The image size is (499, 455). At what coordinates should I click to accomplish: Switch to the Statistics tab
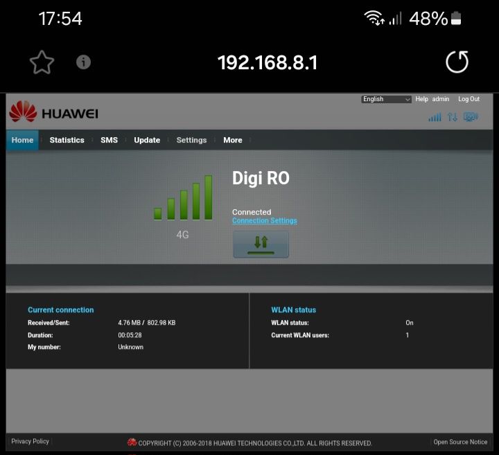tap(67, 140)
